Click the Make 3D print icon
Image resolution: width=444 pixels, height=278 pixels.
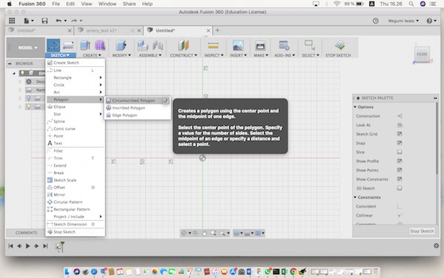260,45
